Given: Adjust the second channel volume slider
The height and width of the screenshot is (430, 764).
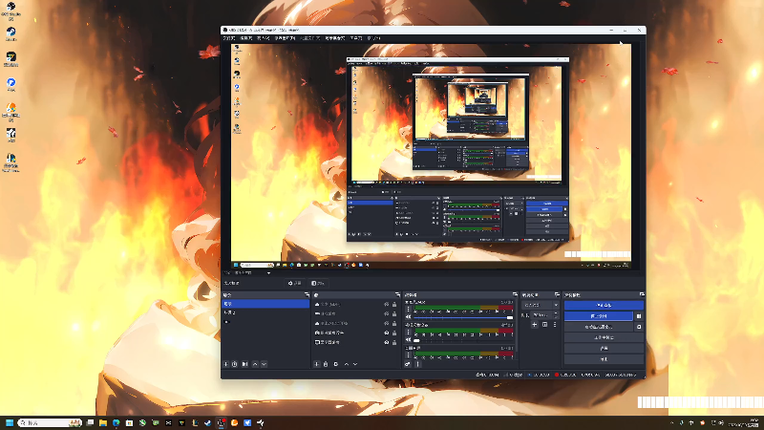Looking at the screenshot, I should (x=463, y=340).
